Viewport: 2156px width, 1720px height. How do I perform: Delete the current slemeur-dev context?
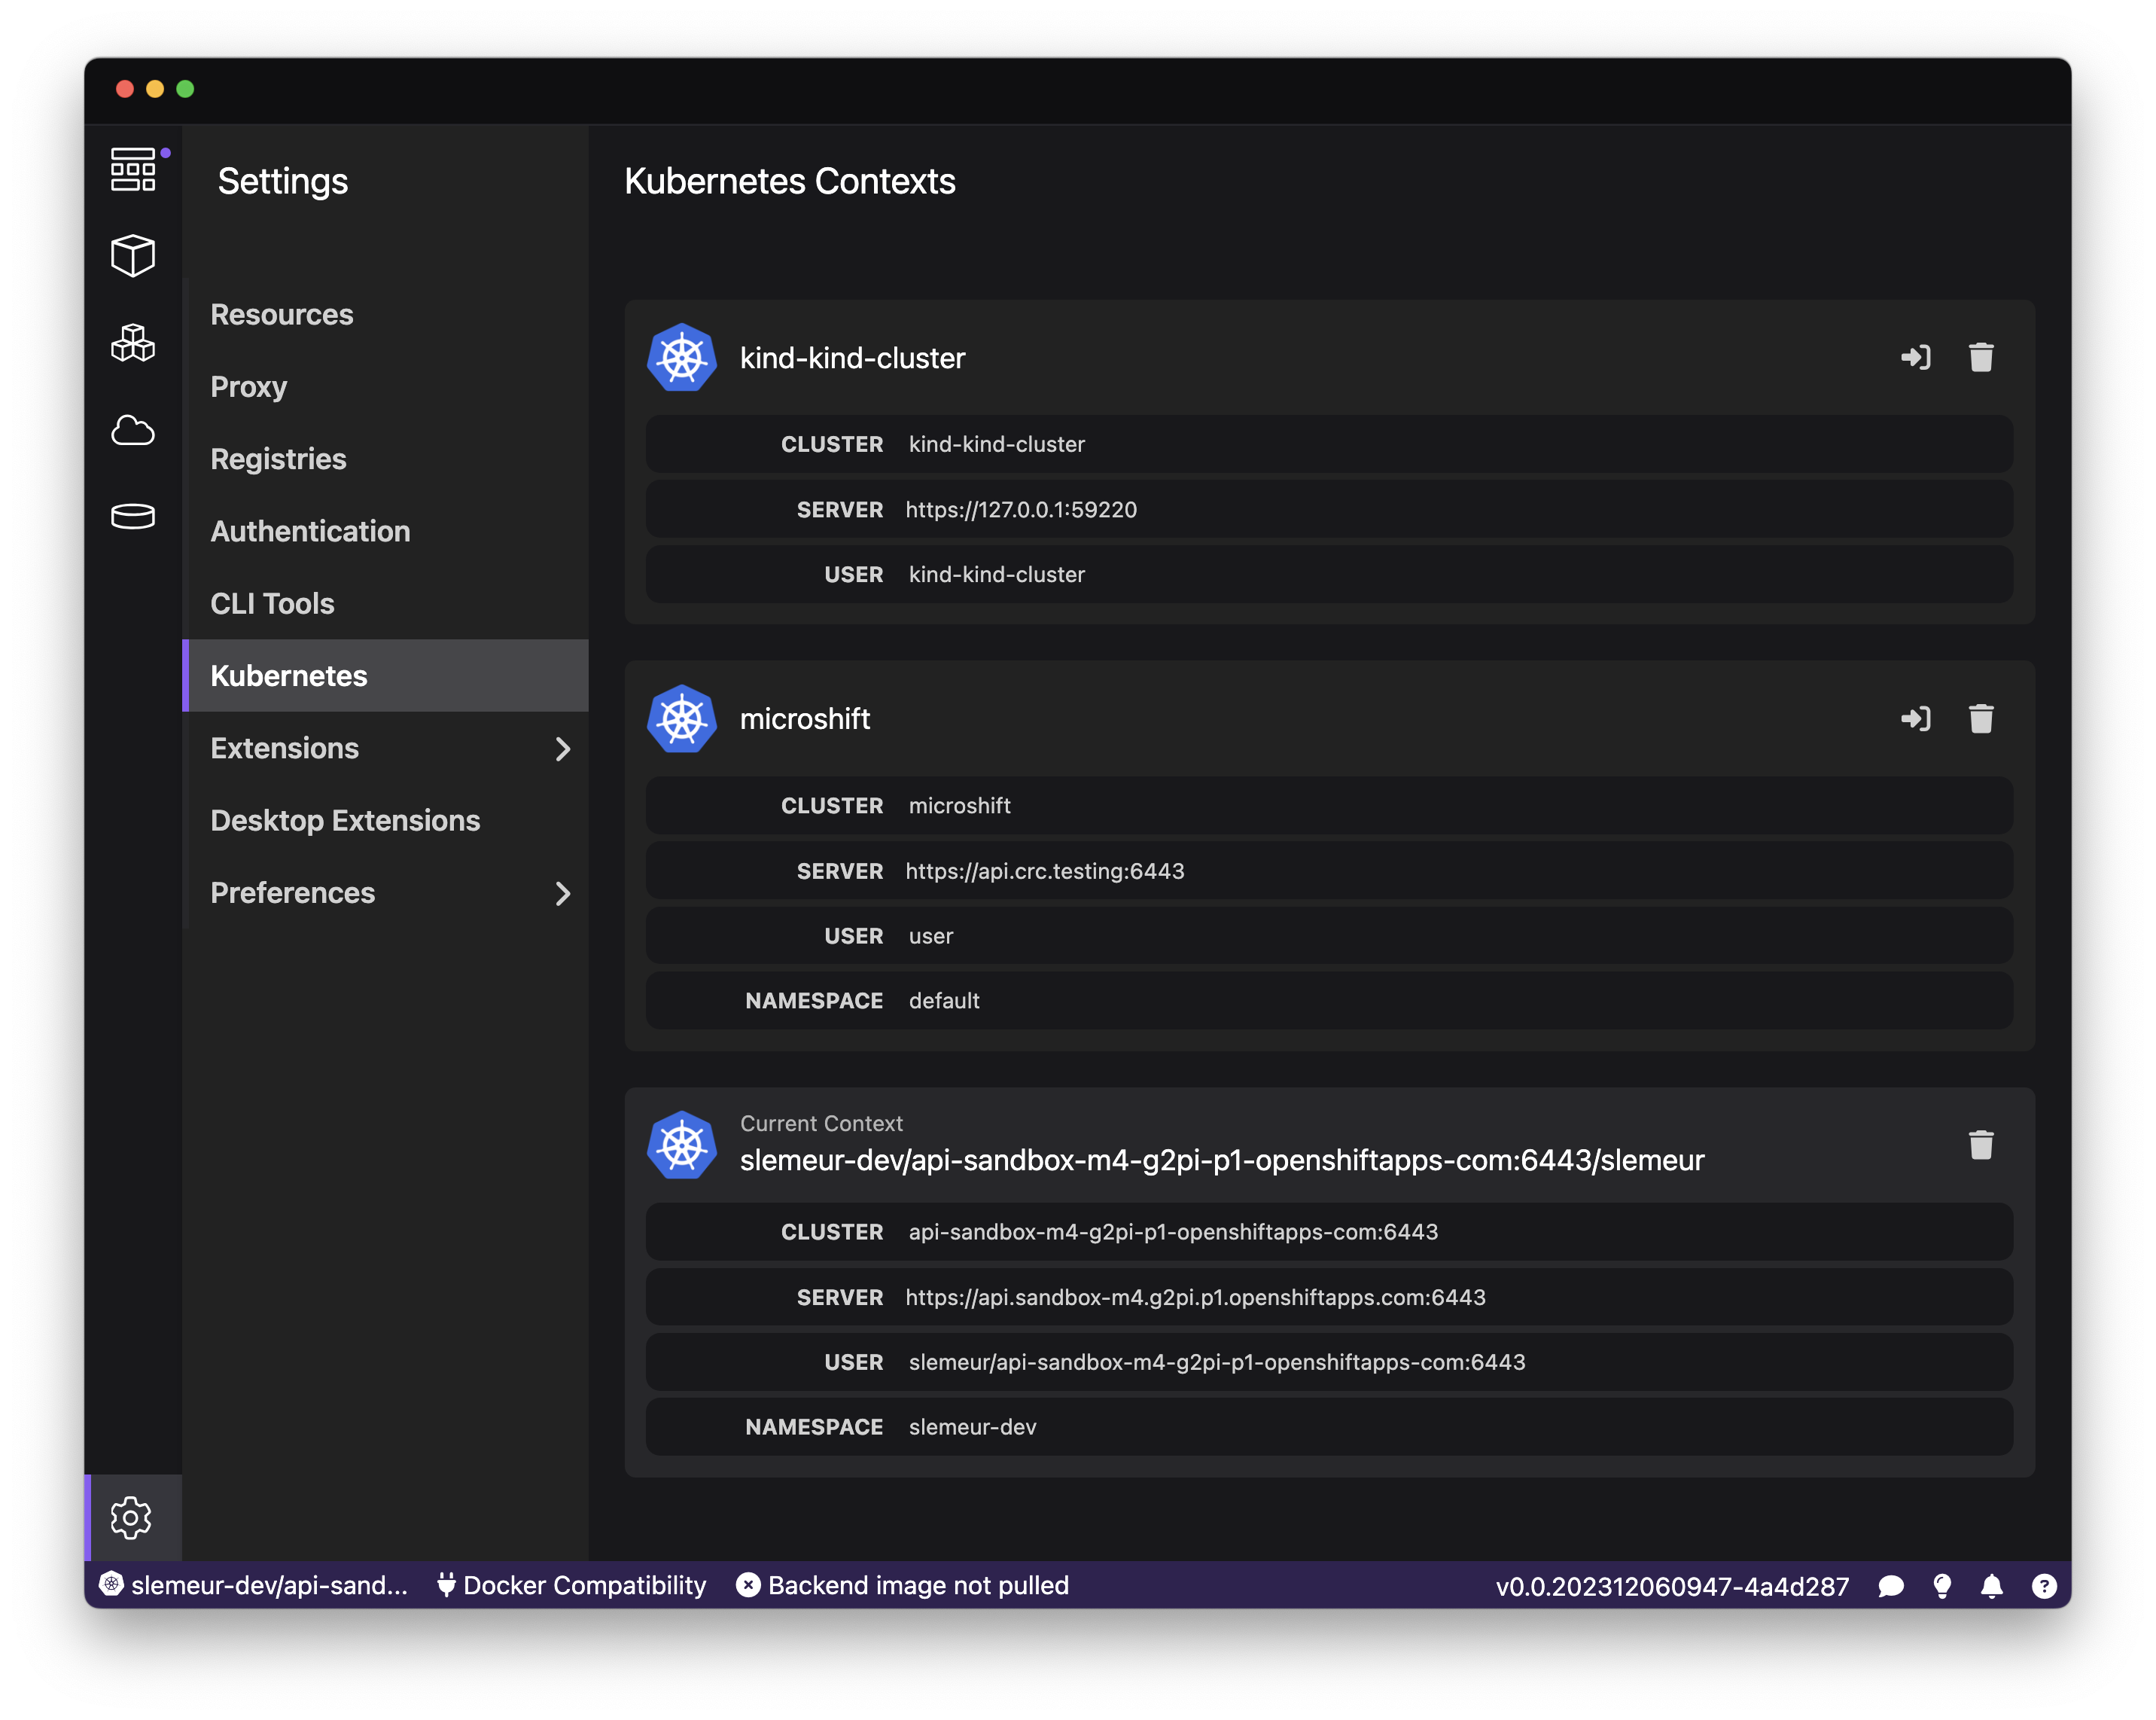click(x=1981, y=1145)
